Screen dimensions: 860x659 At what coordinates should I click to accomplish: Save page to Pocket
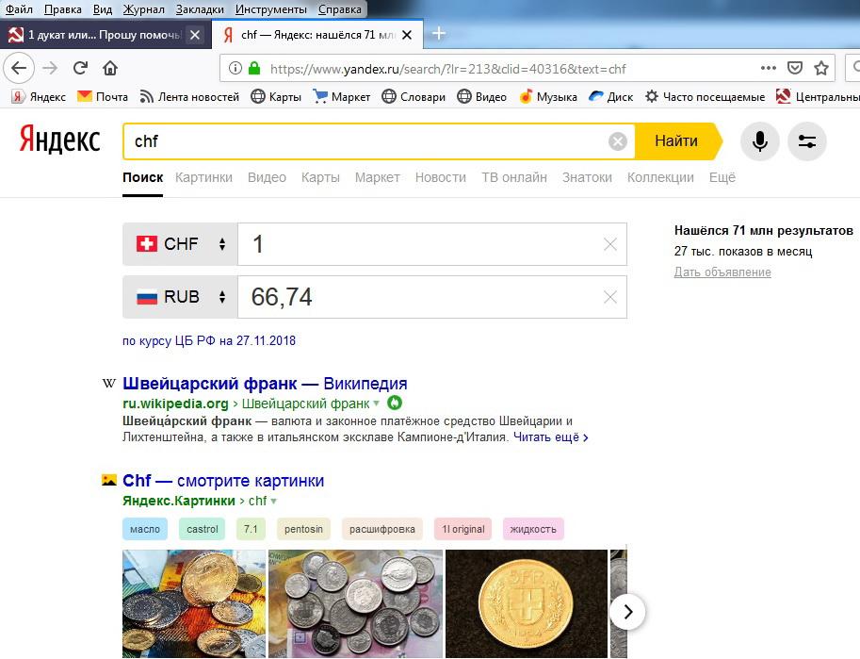(795, 68)
